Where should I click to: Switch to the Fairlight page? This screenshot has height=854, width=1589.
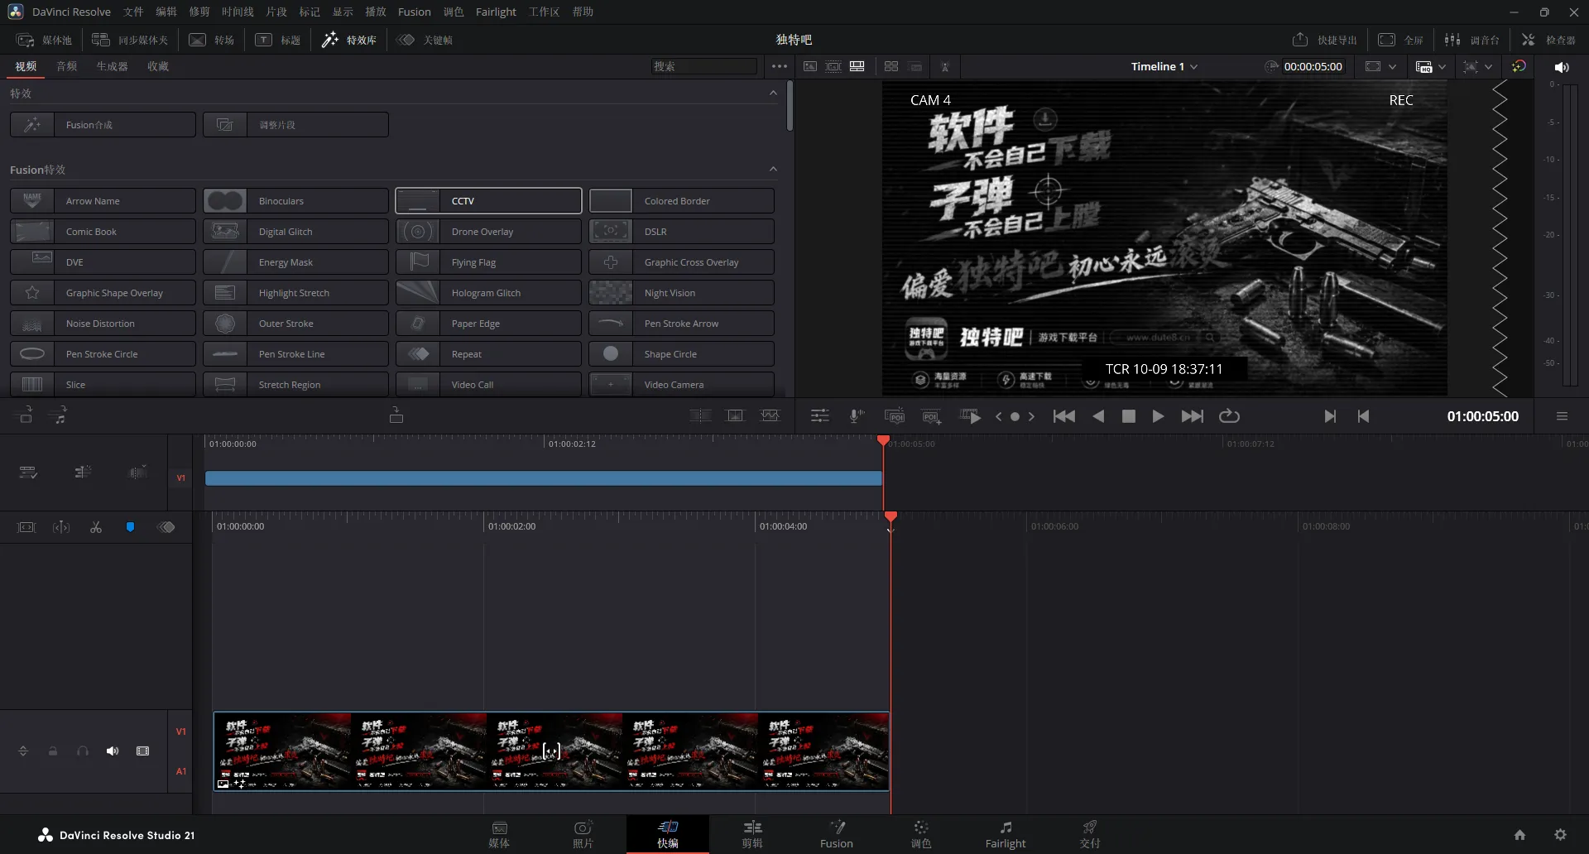coord(1005,834)
